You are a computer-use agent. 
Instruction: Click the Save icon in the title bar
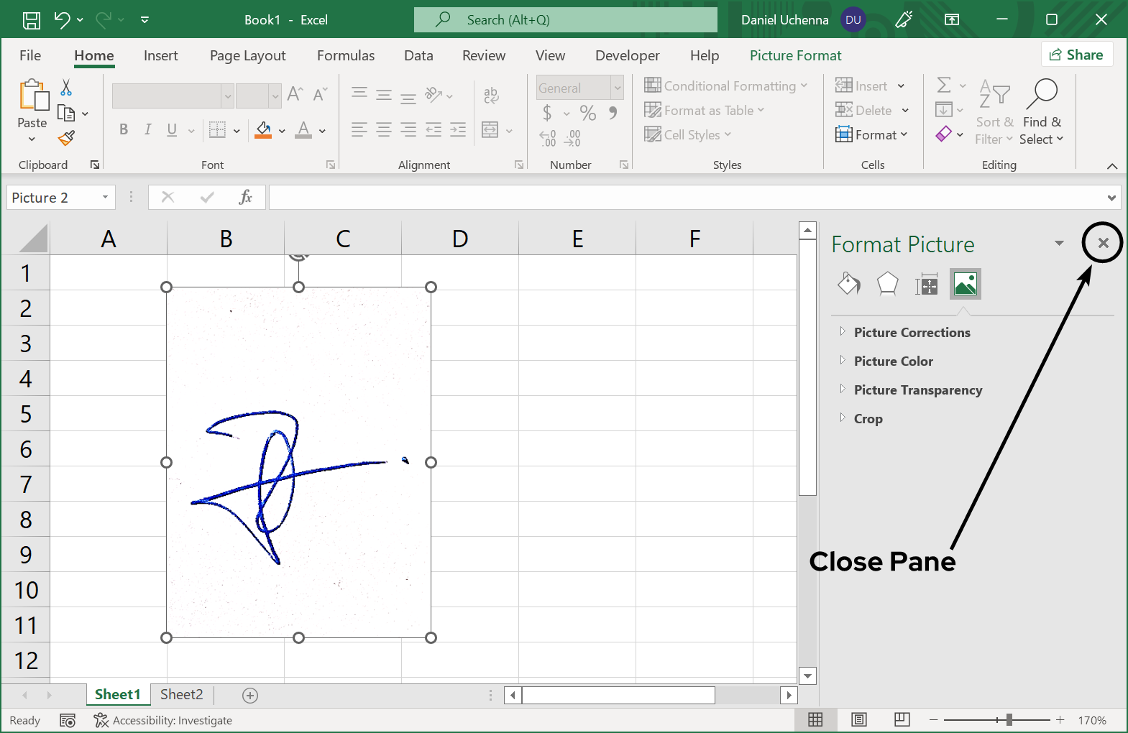click(32, 20)
